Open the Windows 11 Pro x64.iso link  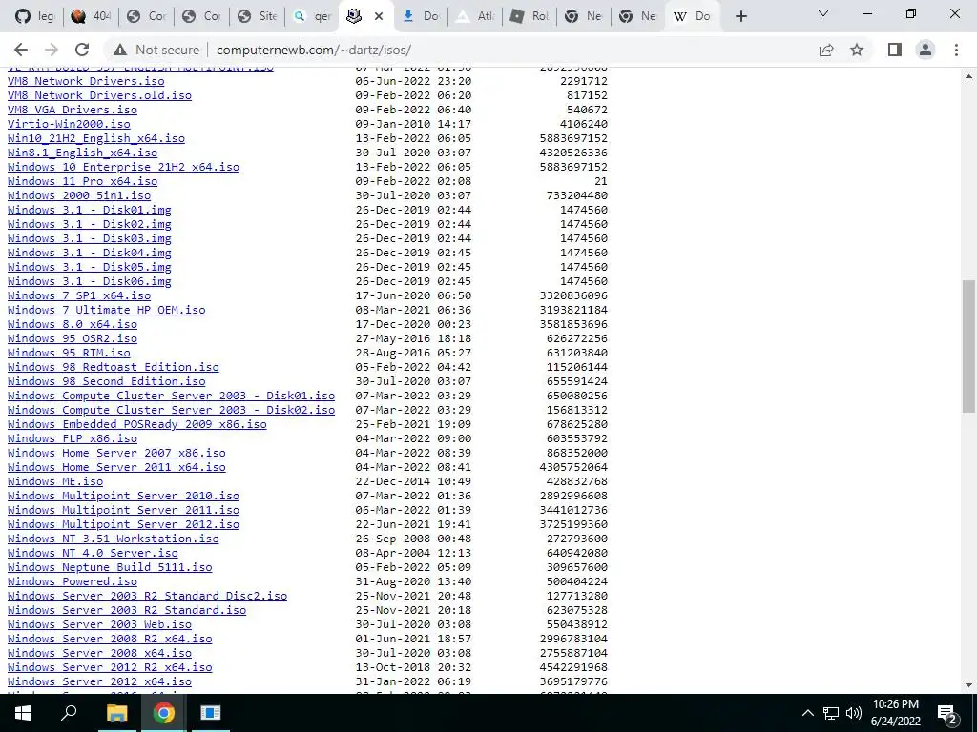[82, 181]
